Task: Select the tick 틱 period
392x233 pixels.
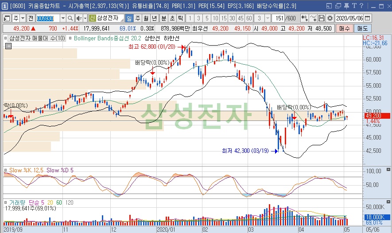Action: [x=181, y=18]
